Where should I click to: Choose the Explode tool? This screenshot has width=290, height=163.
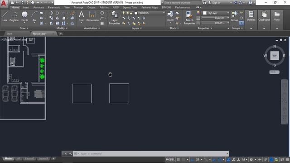coord(72,18)
